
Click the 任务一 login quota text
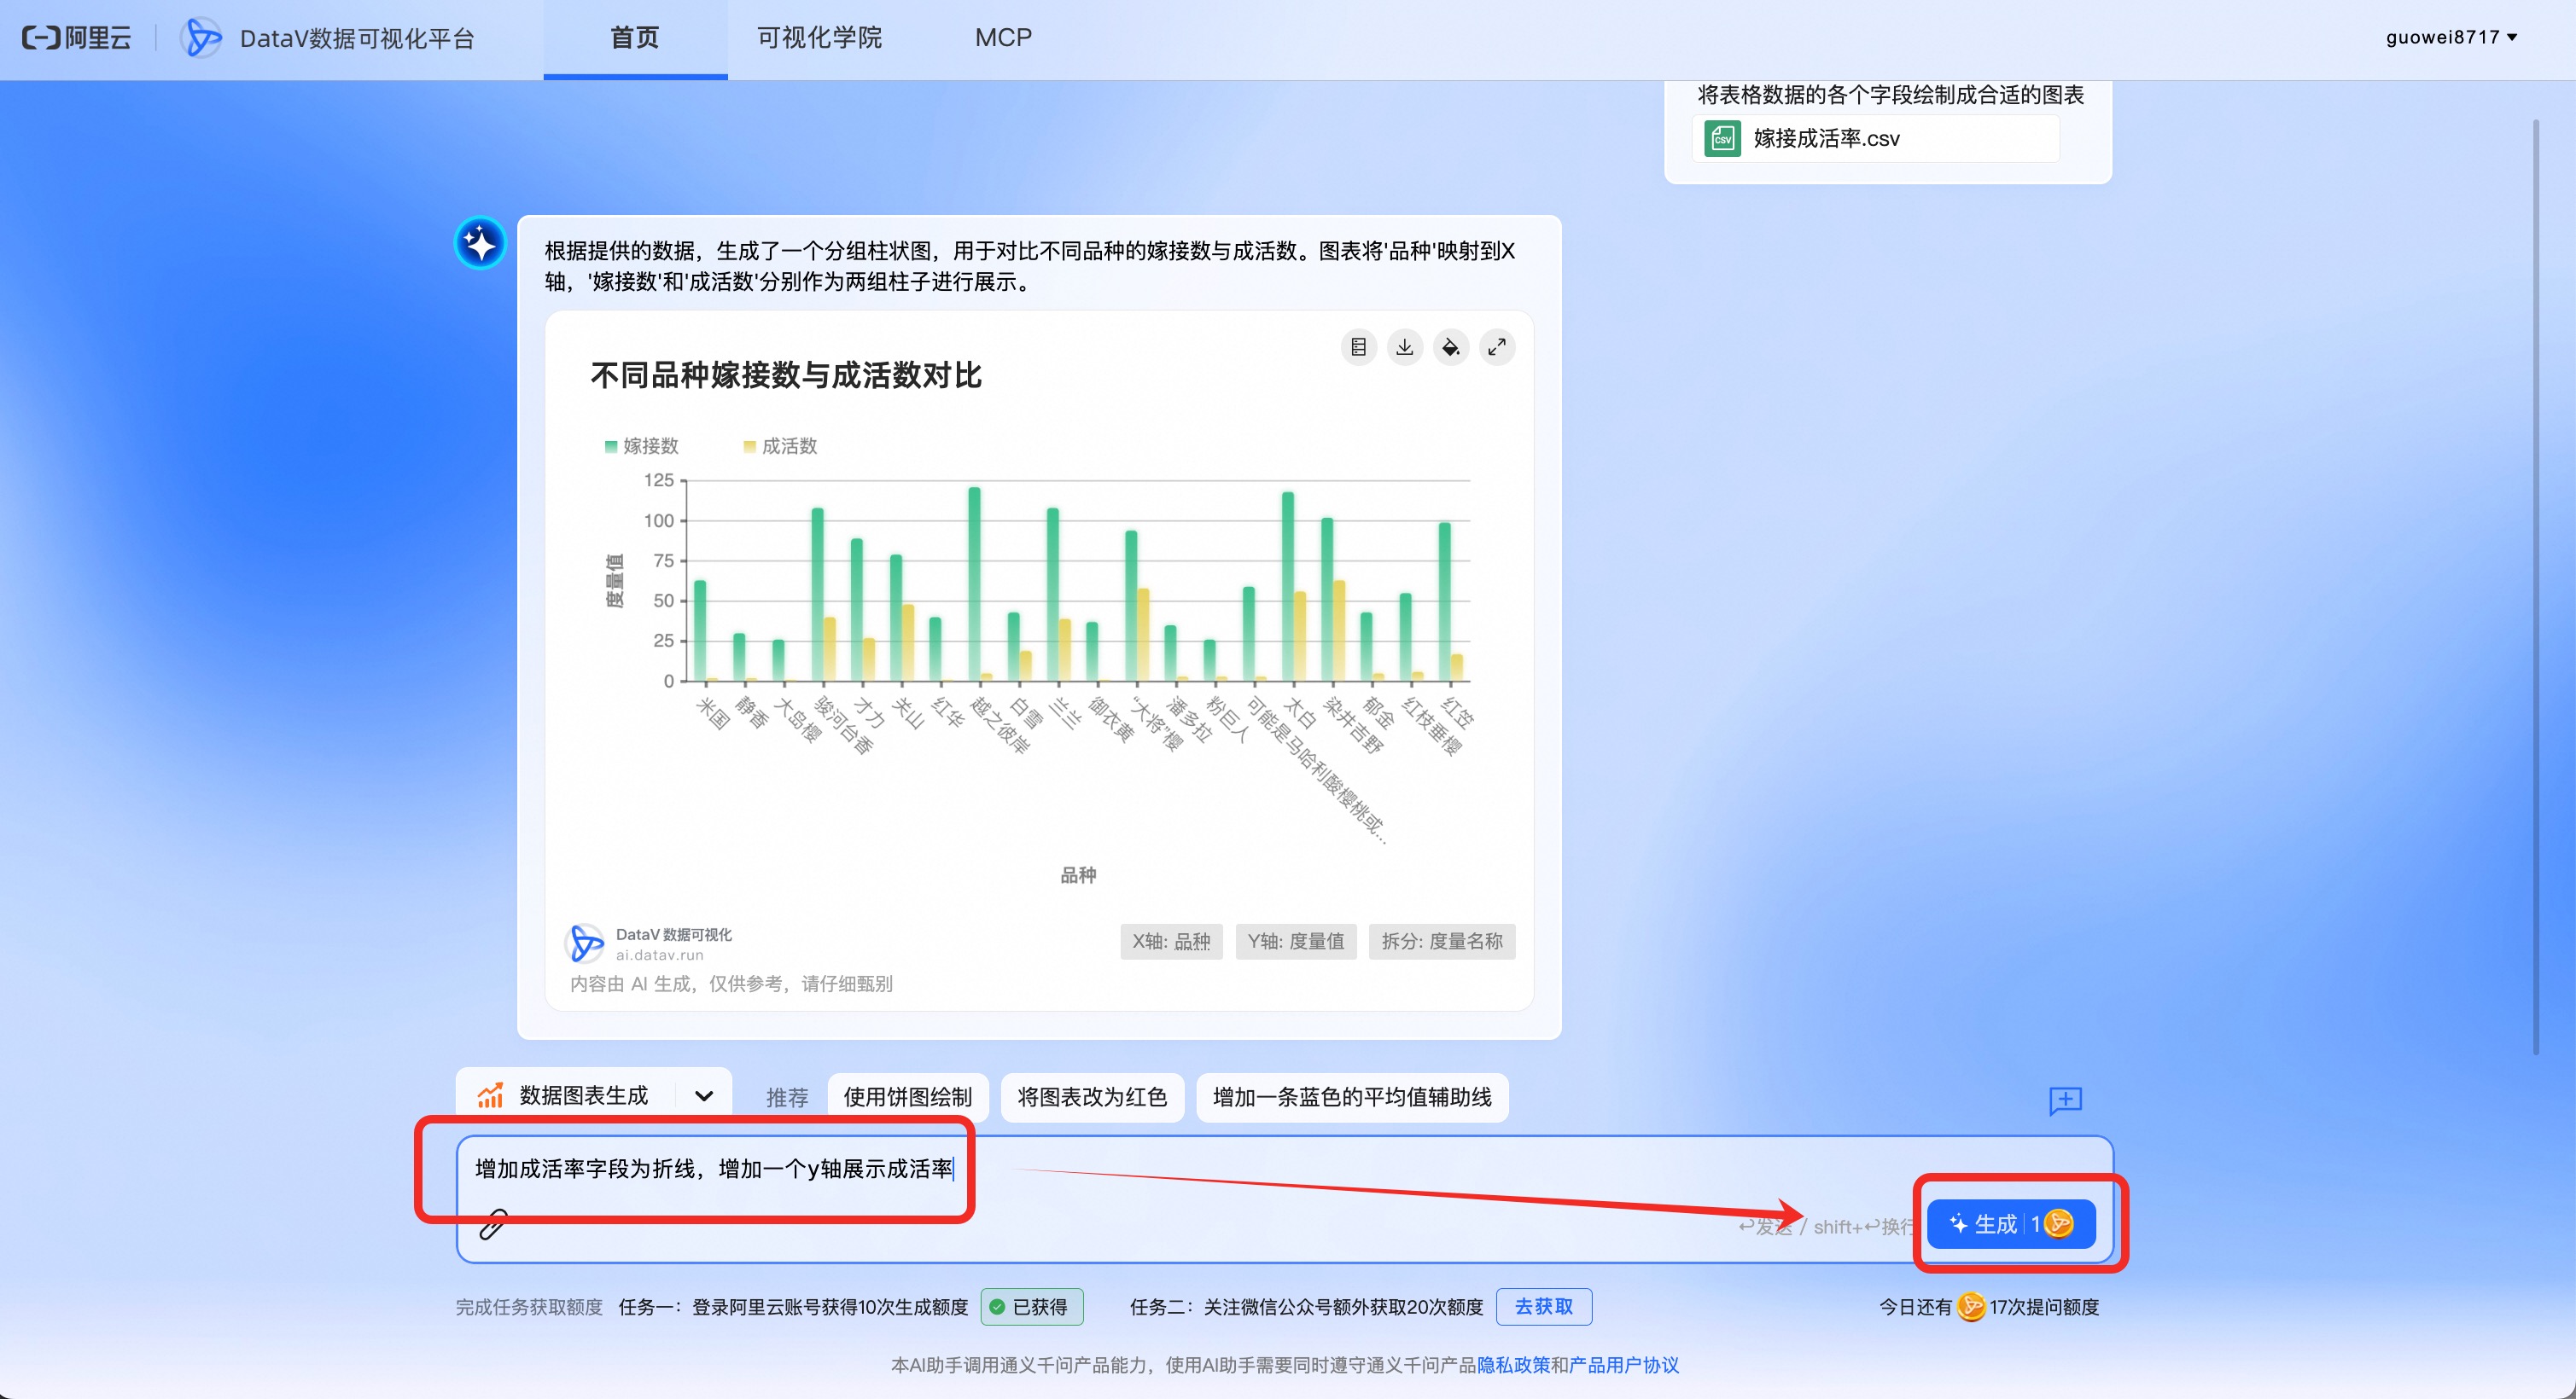[x=794, y=1307]
